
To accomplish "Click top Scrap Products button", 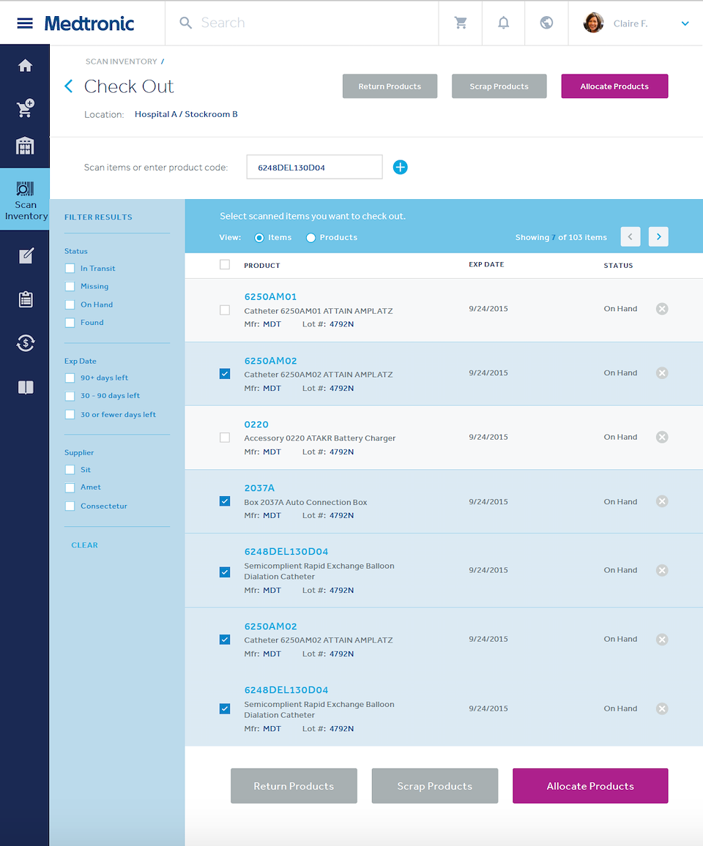I will click(x=499, y=86).
